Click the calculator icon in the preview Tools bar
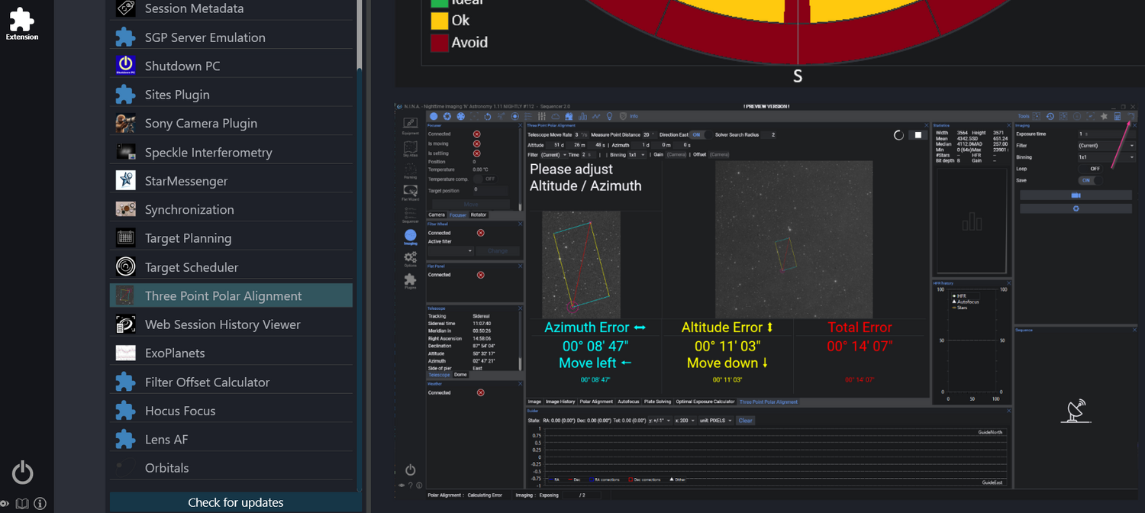This screenshot has width=1145, height=513. (x=1118, y=116)
